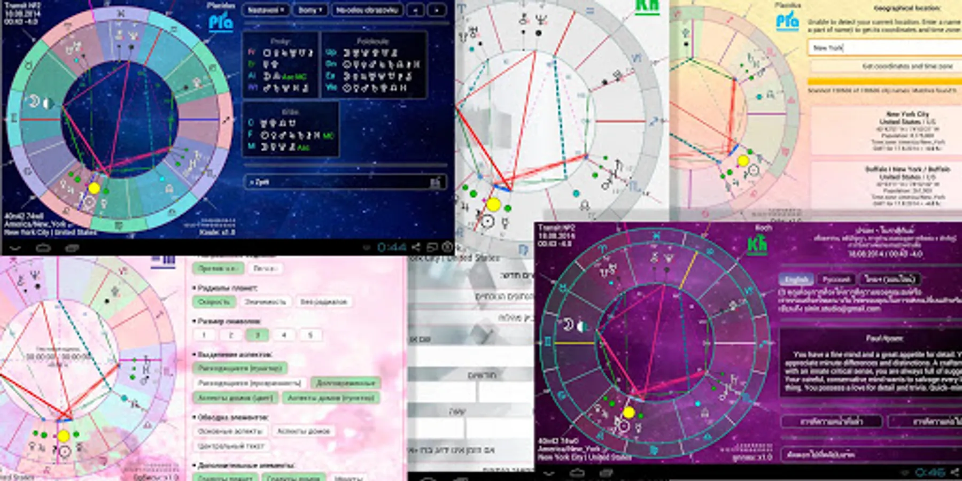Select size 5 in pink settings
This screenshot has width=962, height=481.
coord(310,335)
